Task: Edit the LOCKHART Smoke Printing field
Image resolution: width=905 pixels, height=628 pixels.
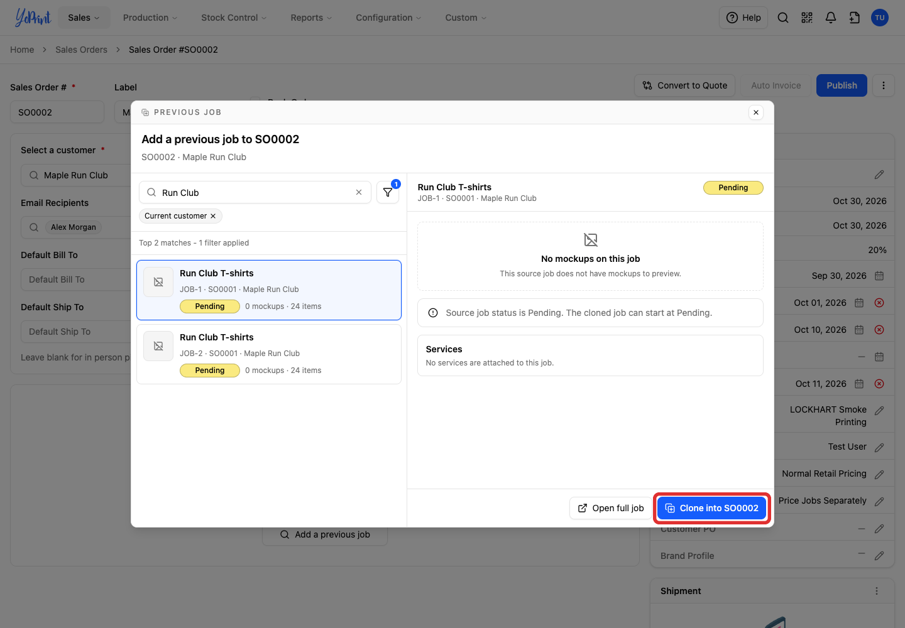Action: pyautogui.click(x=879, y=411)
